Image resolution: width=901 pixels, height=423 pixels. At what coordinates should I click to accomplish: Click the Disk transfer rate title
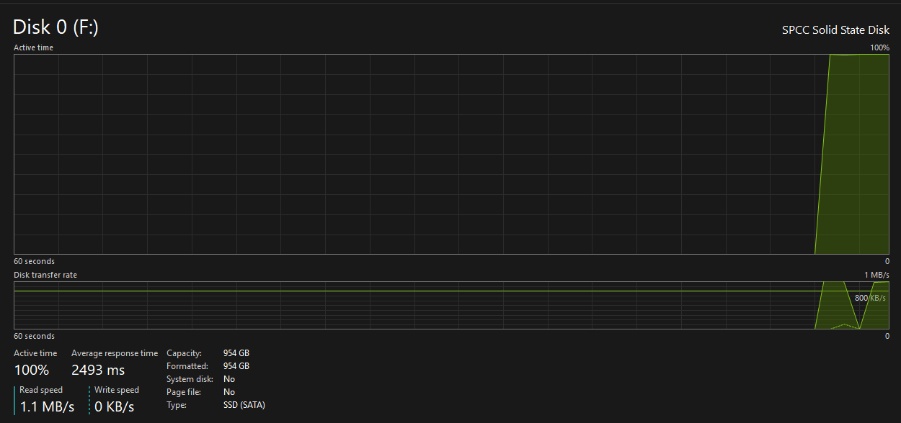45,276
